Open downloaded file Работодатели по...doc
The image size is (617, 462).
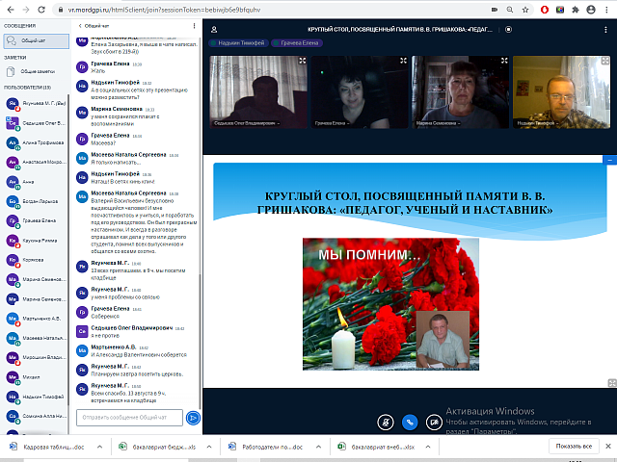tap(266, 447)
